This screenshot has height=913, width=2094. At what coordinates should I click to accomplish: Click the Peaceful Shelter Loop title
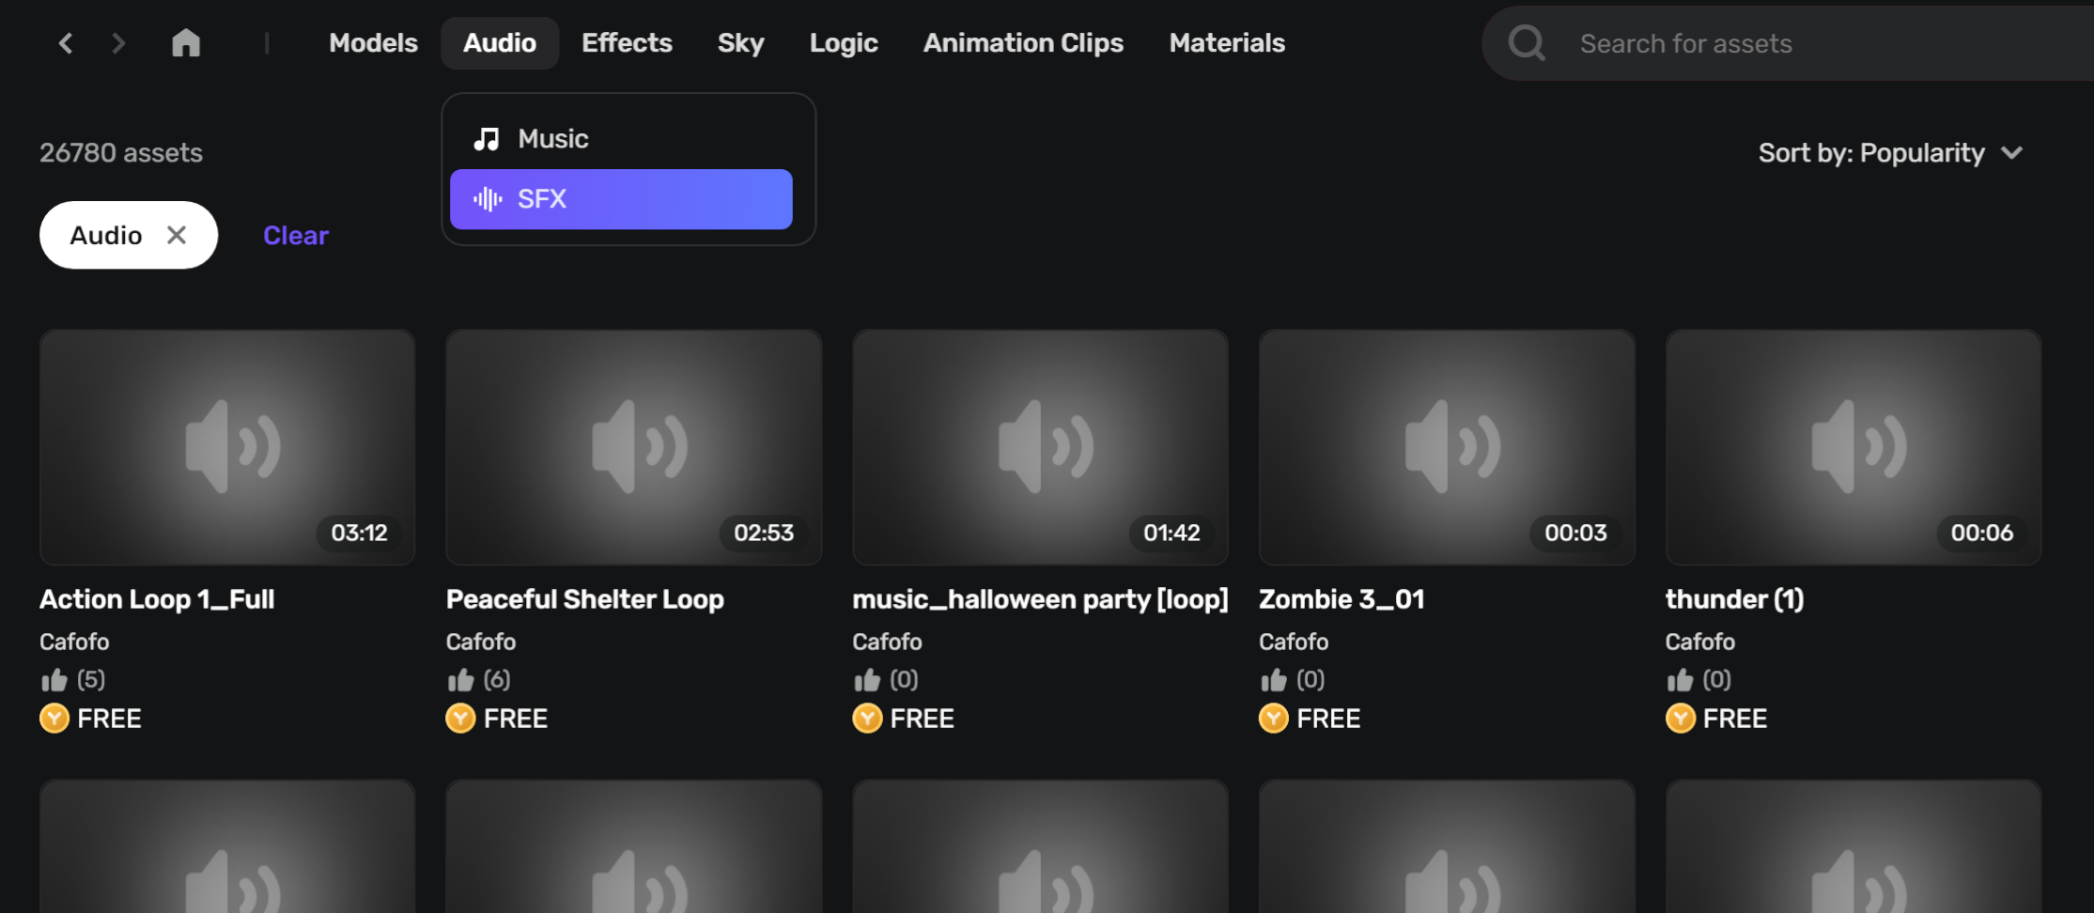click(x=585, y=599)
